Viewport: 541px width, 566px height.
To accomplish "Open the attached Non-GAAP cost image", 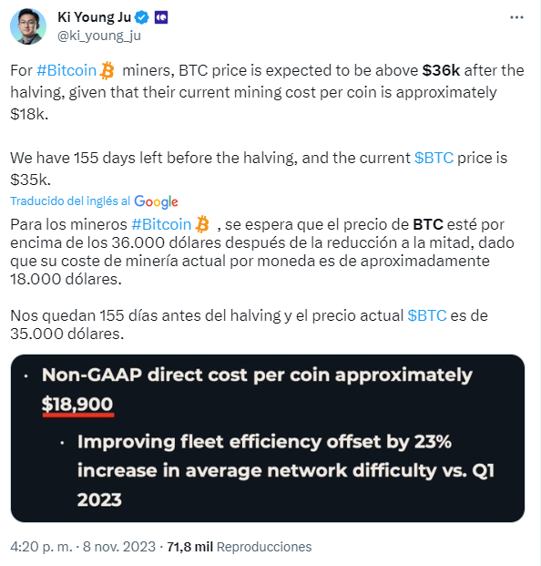I will click(x=268, y=438).
